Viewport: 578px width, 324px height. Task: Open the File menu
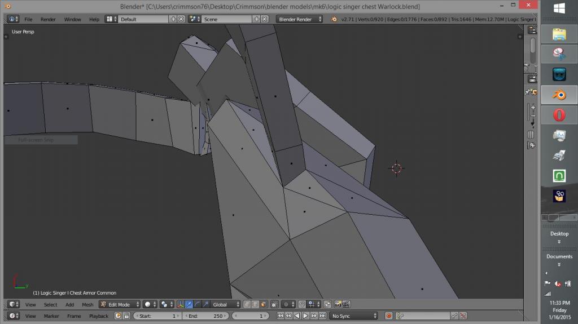tap(28, 19)
